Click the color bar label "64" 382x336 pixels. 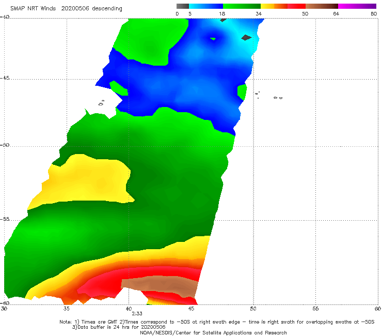336,14
